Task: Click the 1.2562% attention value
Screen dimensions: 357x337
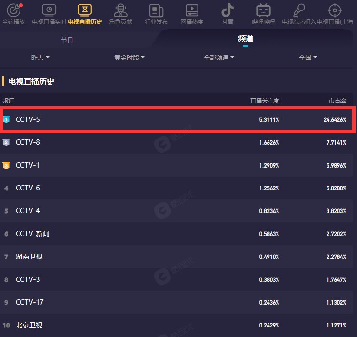Action: (269, 188)
